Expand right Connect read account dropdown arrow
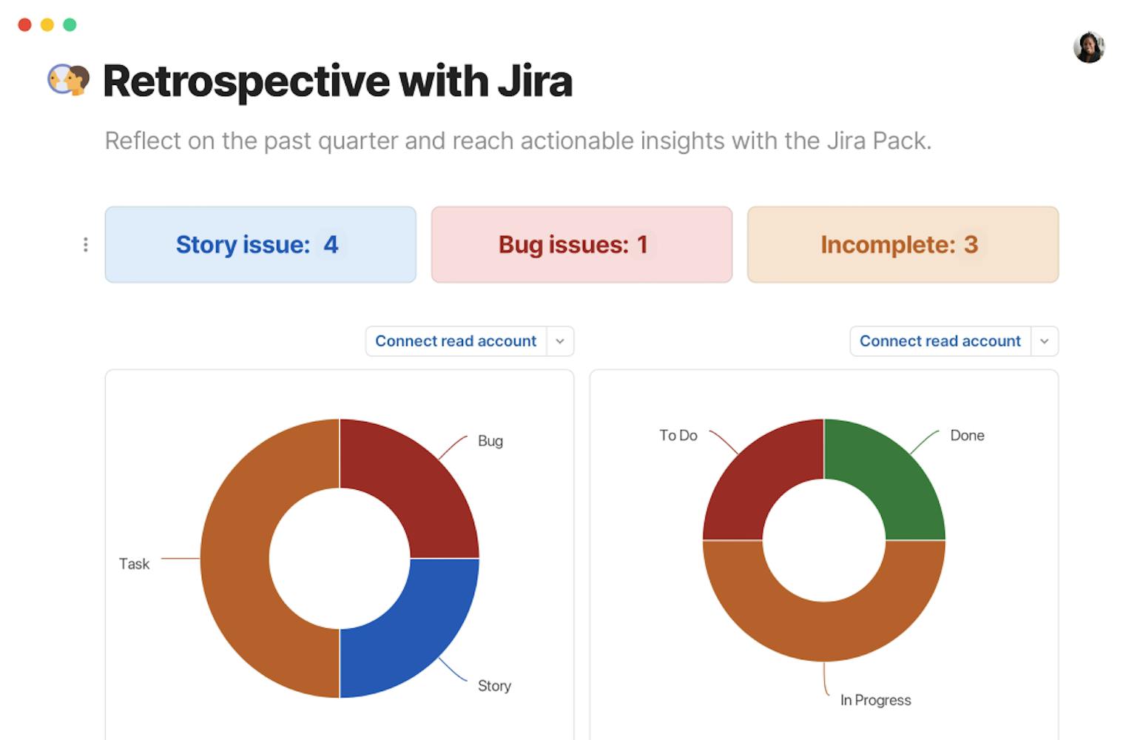Viewport: 1126px width, 740px height. (1044, 341)
